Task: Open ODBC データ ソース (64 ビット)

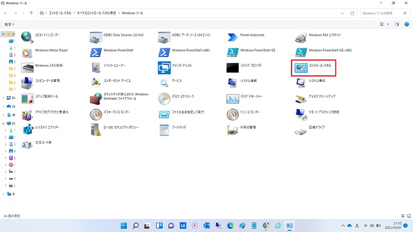Action: [185, 37]
